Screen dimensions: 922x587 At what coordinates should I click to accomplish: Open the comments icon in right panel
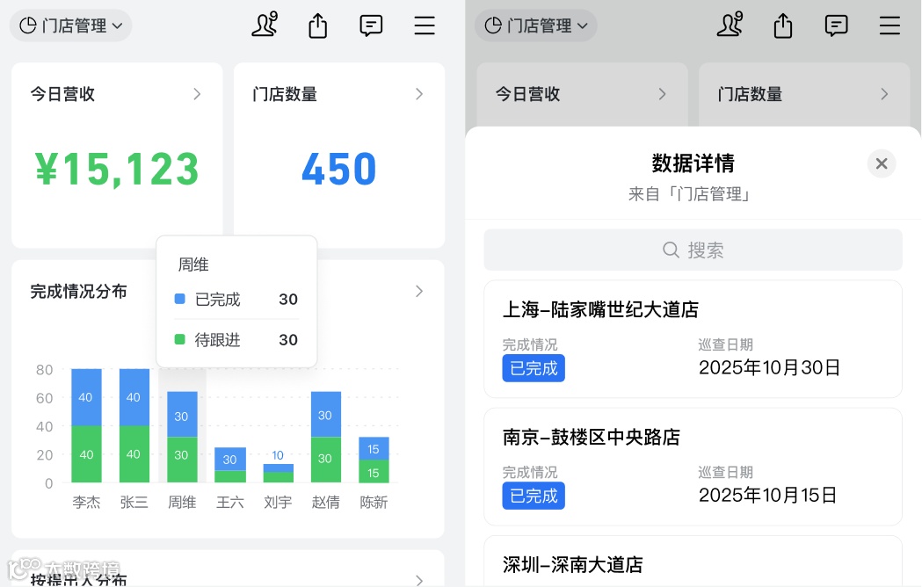[x=836, y=25]
